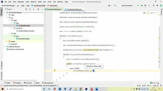Collapse the resources folder
163x91 pixels.
point(12,28)
